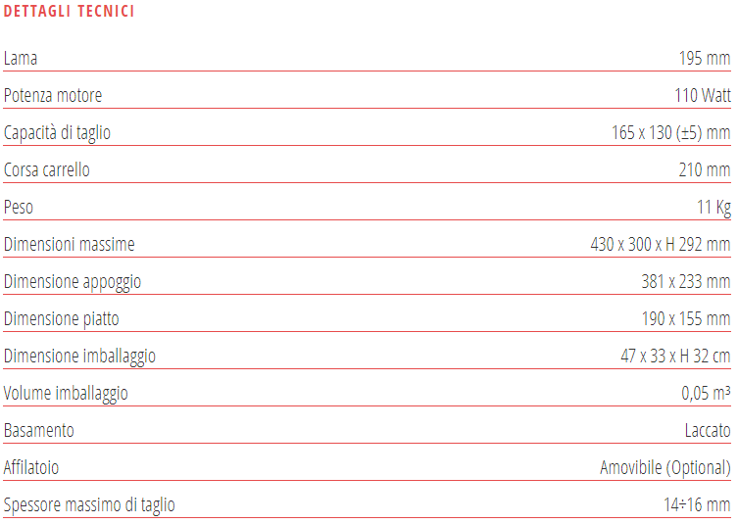This screenshot has height=524, width=738.
Task: Select the Capacità di taglio label
Action: 57,132
